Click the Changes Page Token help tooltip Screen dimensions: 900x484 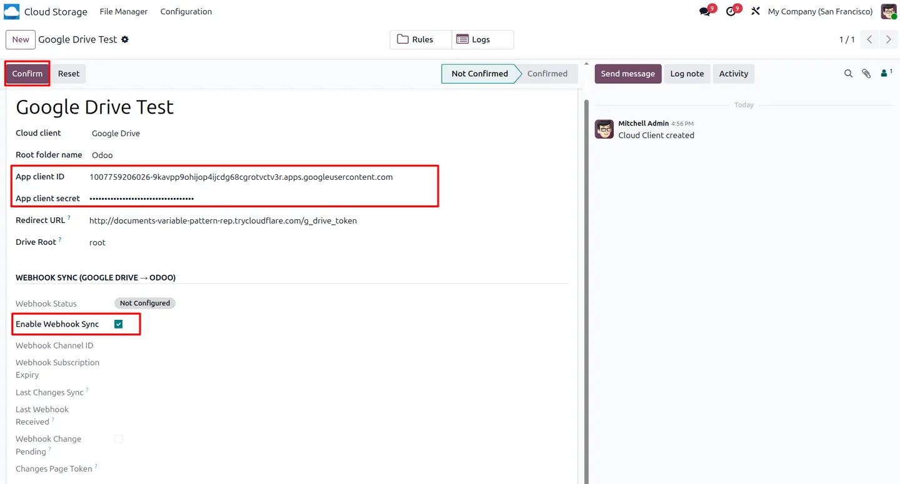[x=96, y=467]
